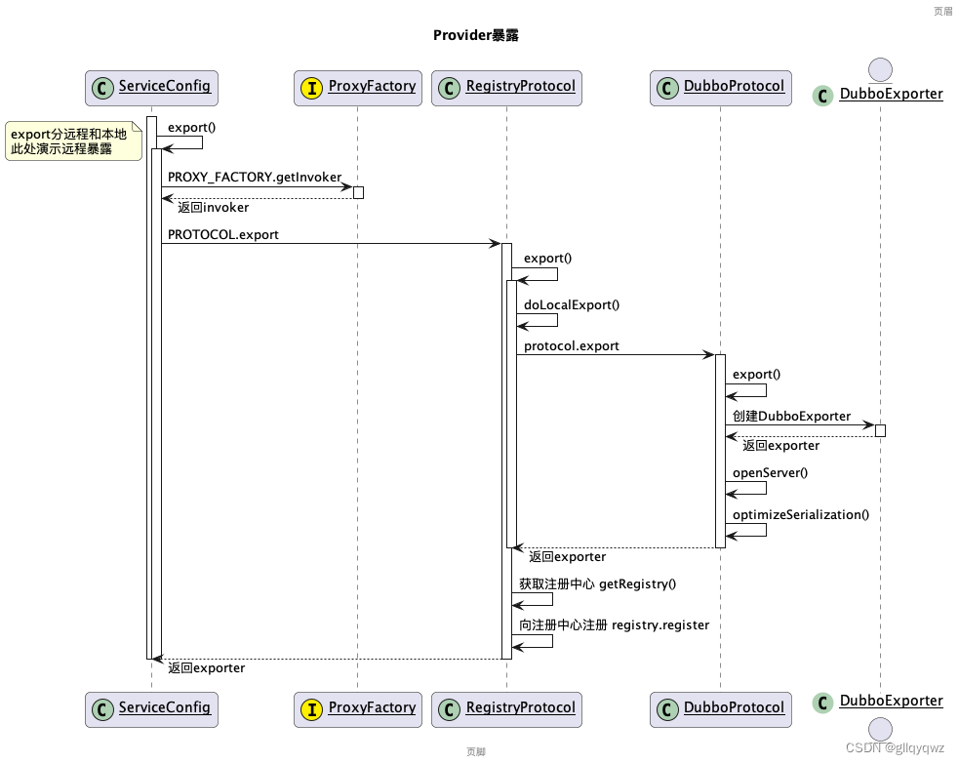
Task: Click 返回exporter label below 创建DubboExporter
Action: point(781,446)
